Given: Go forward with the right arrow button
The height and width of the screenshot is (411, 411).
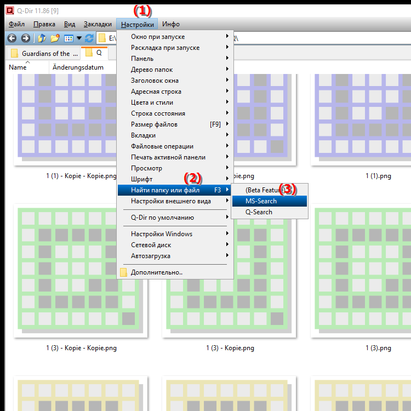Looking at the screenshot, I should pos(25,38).
